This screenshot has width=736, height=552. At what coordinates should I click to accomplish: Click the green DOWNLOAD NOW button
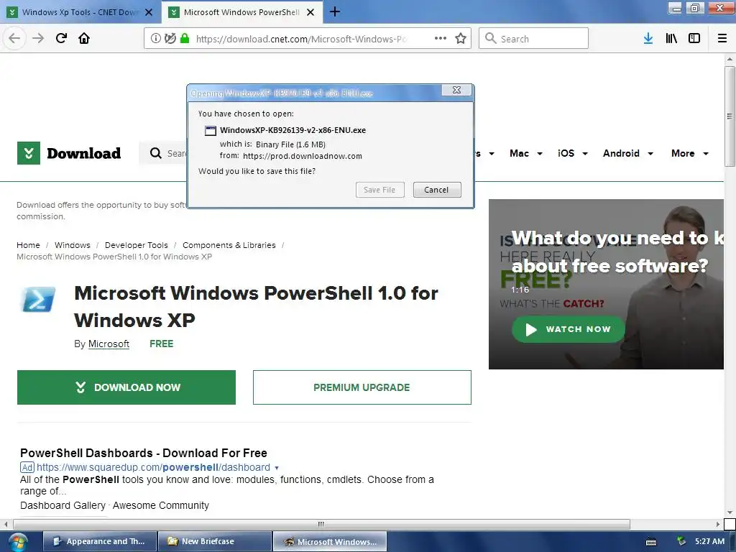click(126, 387)
